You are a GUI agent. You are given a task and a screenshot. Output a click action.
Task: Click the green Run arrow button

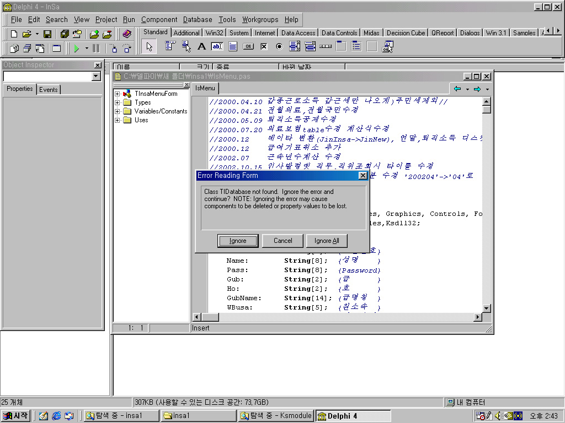[x=77, y=48]
